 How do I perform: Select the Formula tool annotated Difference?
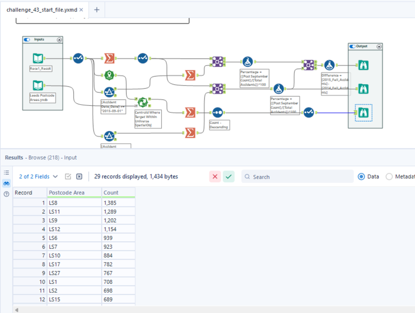tap(329, 65)
